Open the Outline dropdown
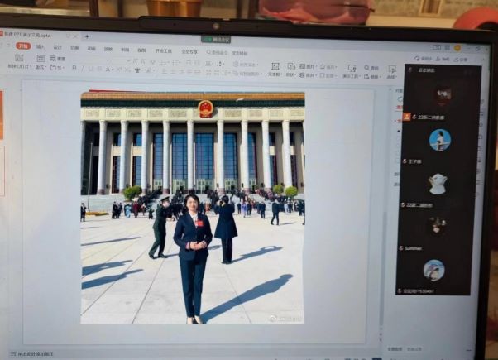Viewport: 498px width, 360px height. 328,75
